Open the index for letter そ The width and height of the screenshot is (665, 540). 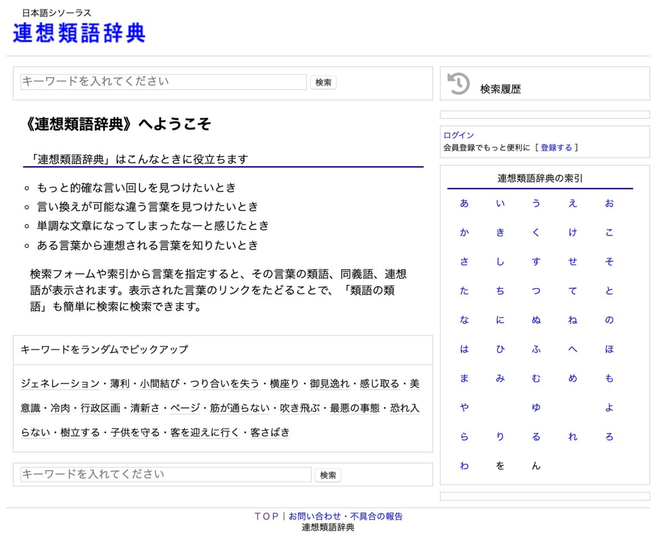[609, 262]
